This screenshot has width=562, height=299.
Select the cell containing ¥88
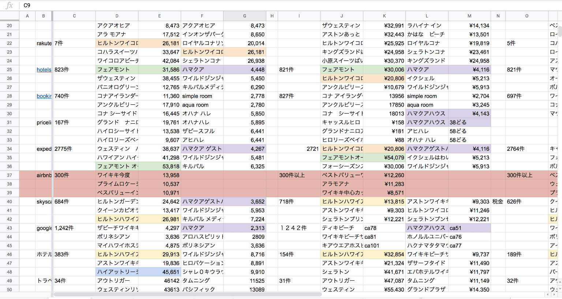[x=385, y=140]
